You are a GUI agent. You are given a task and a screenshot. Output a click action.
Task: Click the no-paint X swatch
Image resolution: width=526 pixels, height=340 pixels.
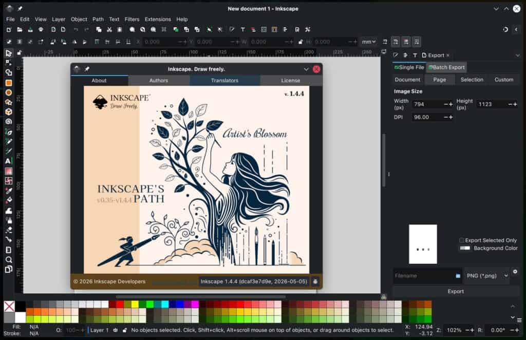pyautogui.click(x=9, y=306)
